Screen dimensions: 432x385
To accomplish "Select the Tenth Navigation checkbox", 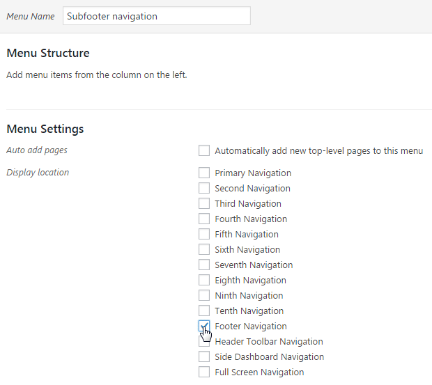I will pyautogui.click(x=204, y=311).
